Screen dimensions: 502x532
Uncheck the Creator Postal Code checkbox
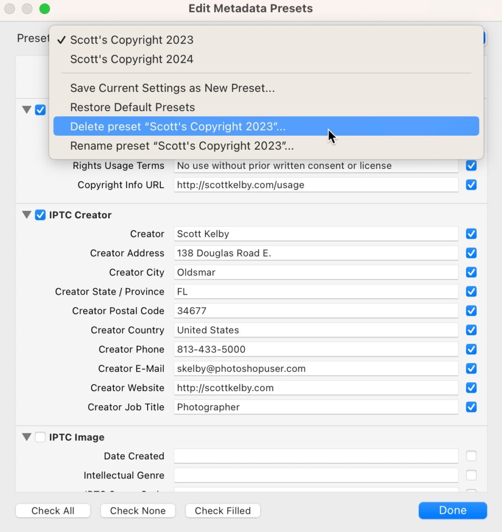pyautogui.click(x=471, y=311)
